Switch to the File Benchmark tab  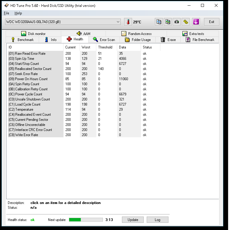200,40
